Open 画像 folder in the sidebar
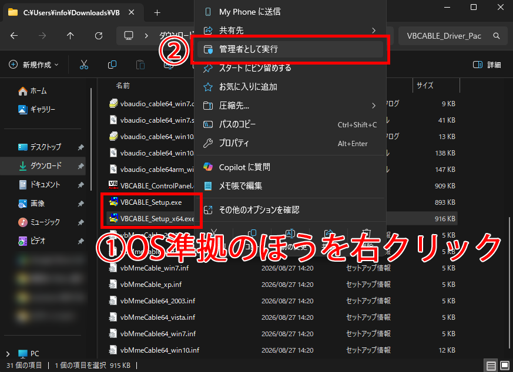This screenshot has height=372, width=513. point(31,203)
